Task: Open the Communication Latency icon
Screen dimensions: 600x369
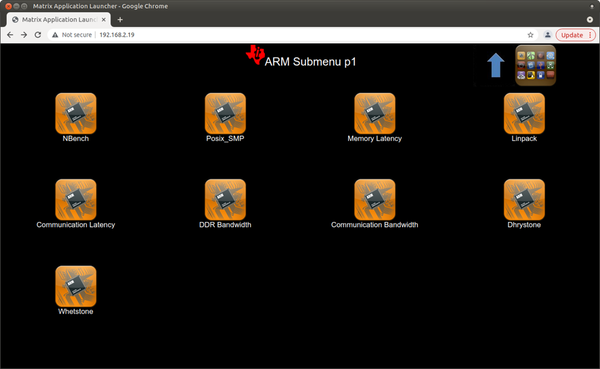Action: click(76, 200)
